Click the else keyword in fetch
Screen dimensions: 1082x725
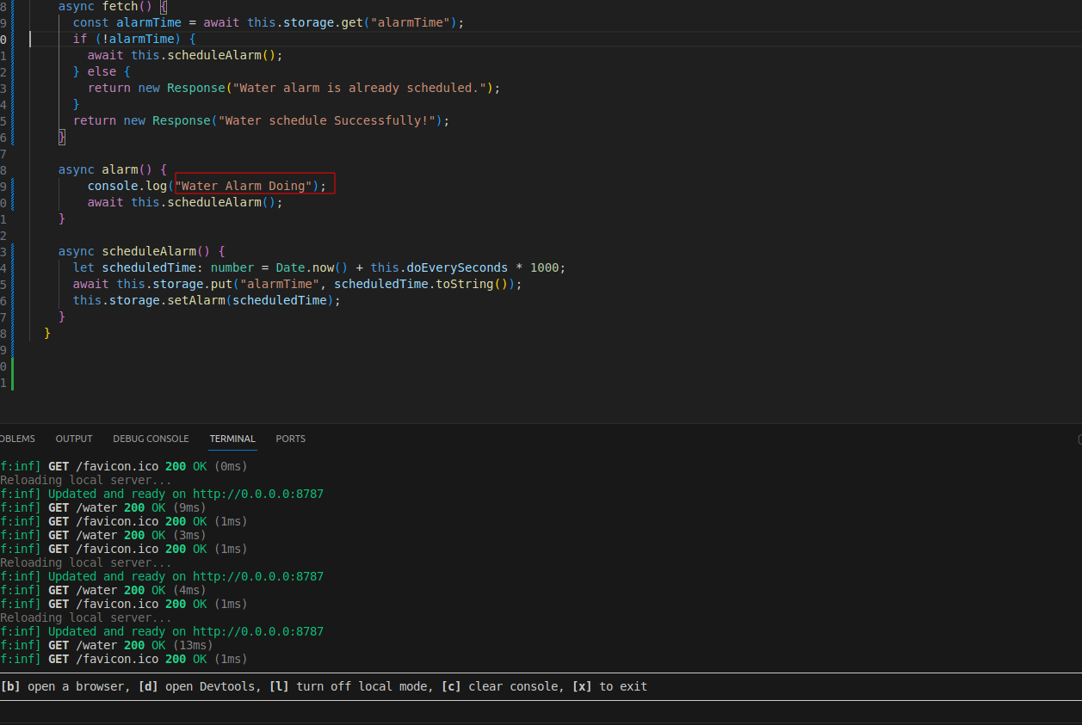[x=102, y=71]
